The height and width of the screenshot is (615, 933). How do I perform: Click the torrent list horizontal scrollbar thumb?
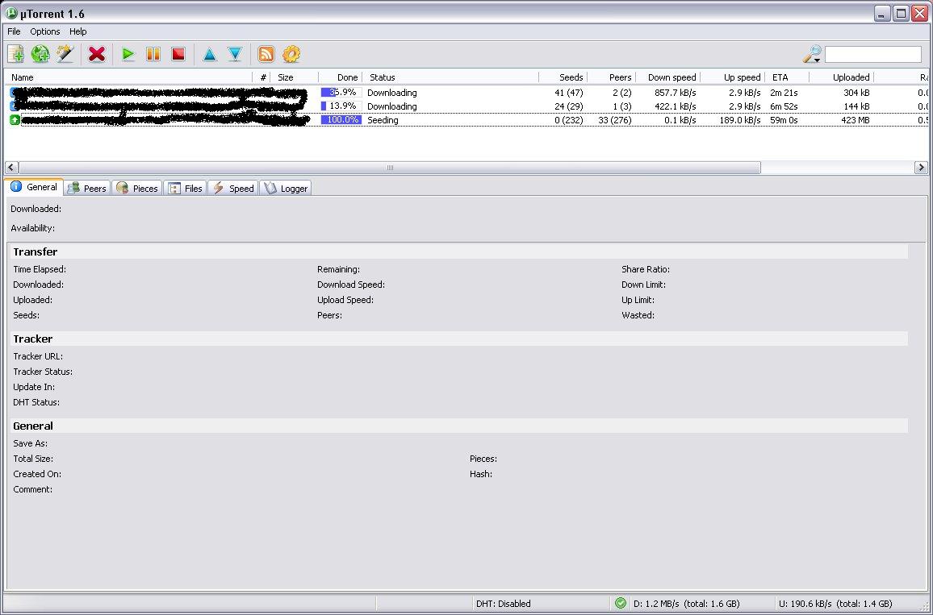pyautogui.click(x=390, y=168)
